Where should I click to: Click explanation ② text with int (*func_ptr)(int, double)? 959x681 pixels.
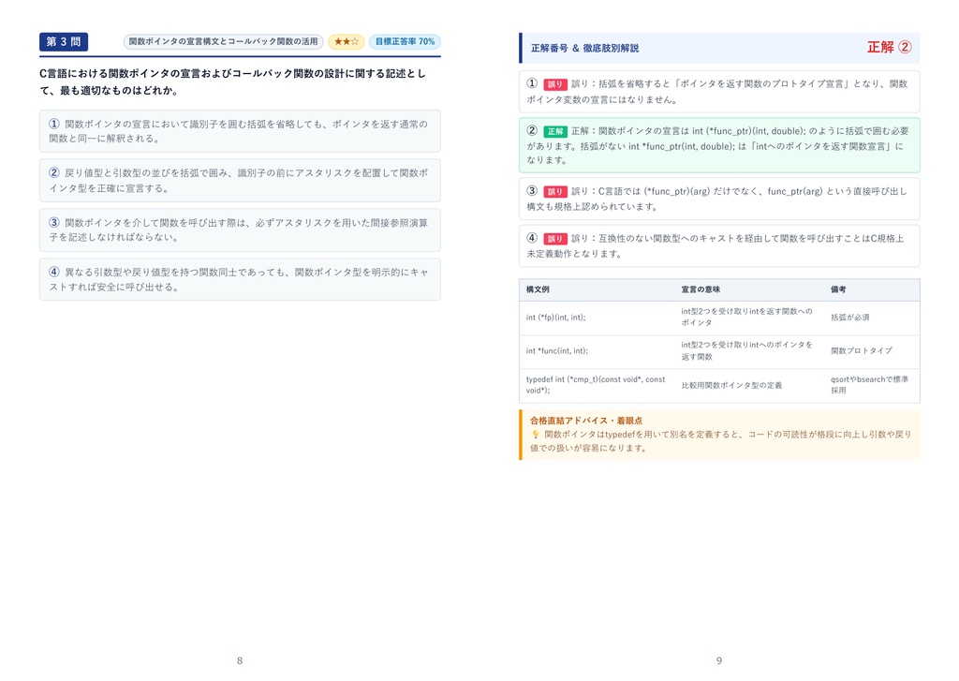click(718, 145)
